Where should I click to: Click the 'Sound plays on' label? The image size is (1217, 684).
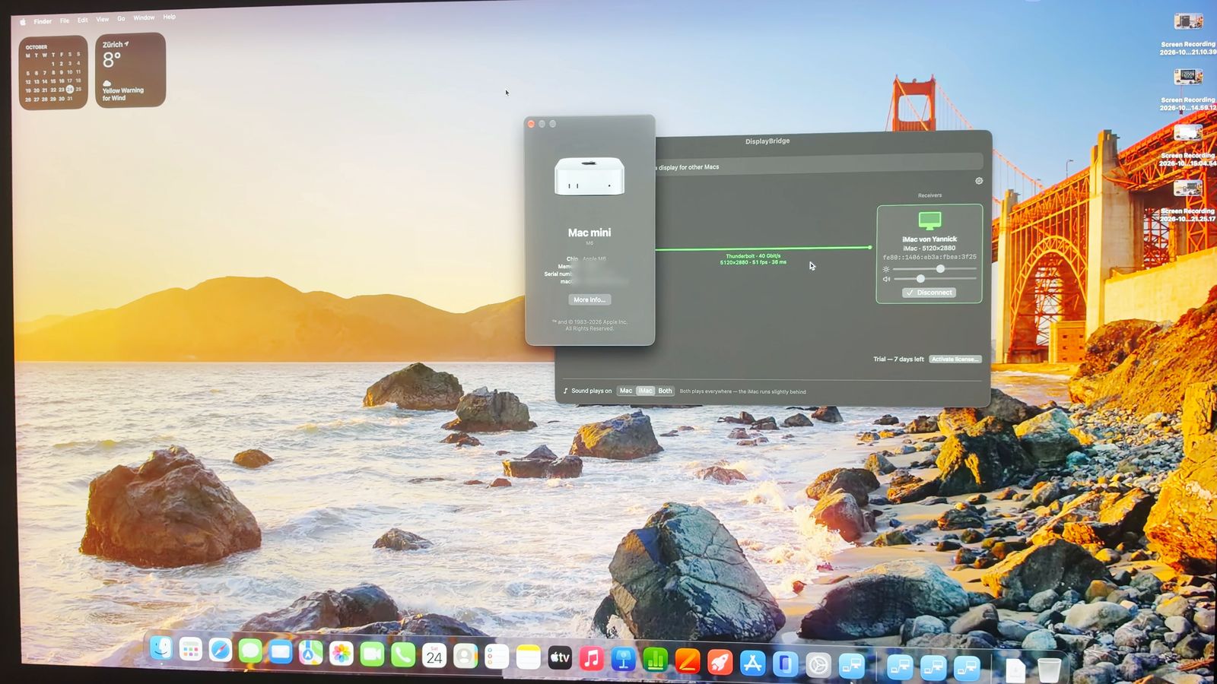[591, 391]
